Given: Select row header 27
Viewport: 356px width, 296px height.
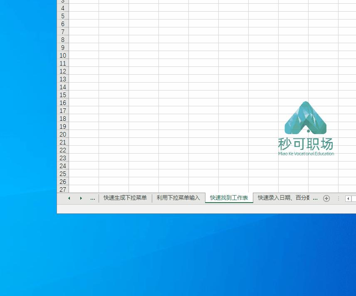Looking at the screenshot, I should [x=63, y=190].
